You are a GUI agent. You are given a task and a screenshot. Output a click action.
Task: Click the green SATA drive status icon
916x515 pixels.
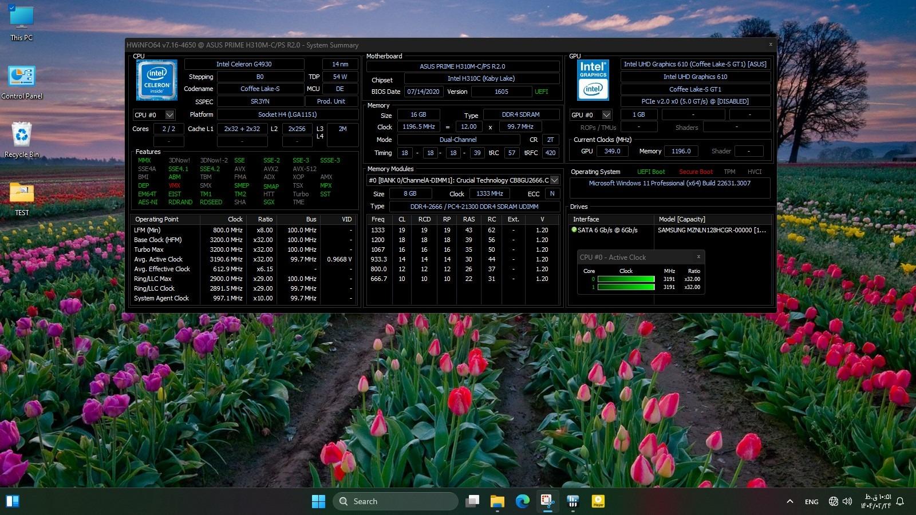[x=574, y=230]
